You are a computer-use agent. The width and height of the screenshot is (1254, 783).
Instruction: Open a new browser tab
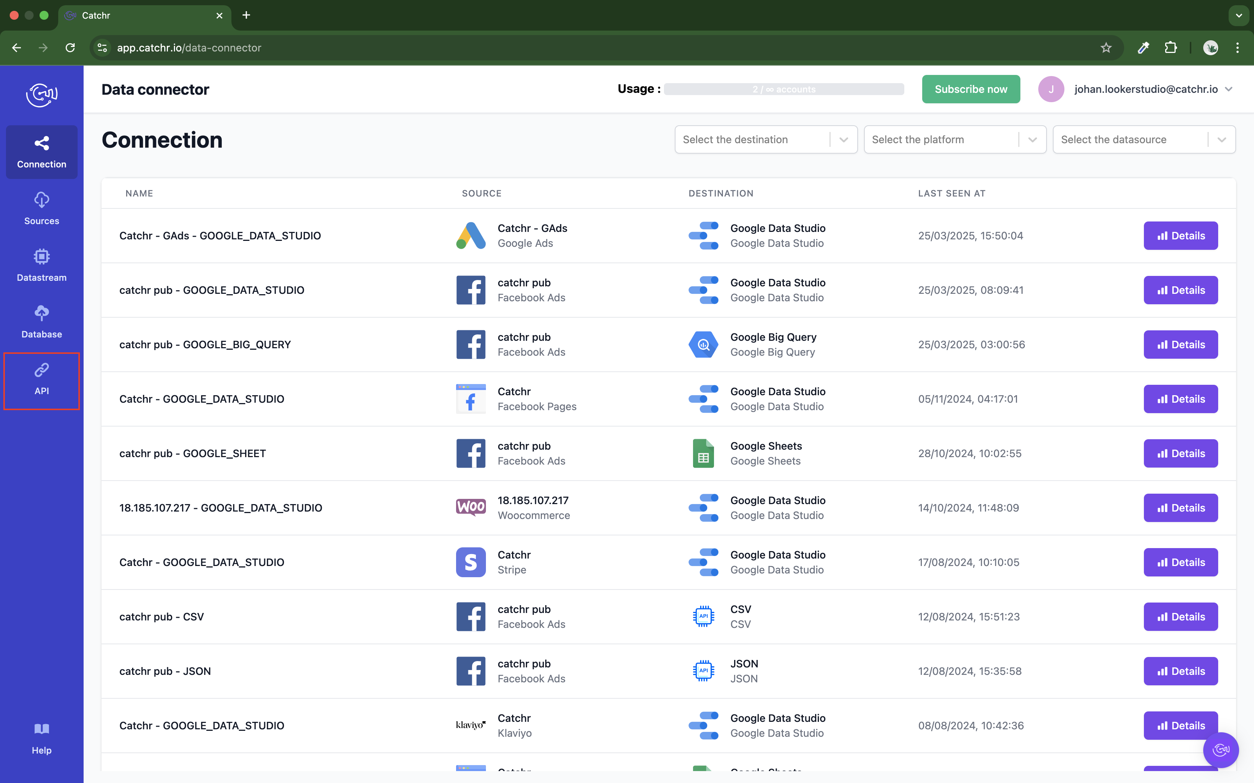246,15
